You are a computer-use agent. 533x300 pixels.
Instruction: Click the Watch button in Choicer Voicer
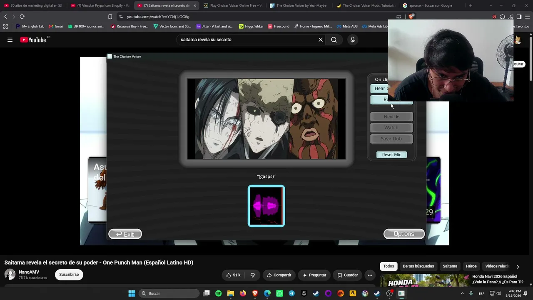391,127
